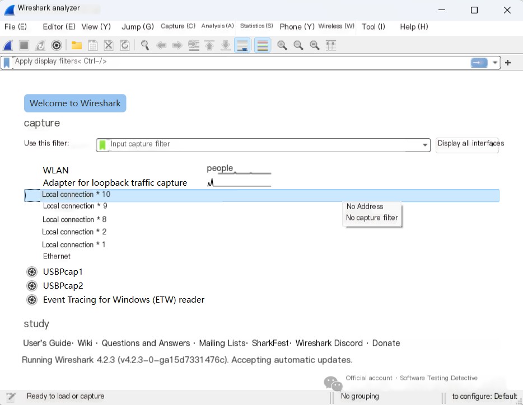Close the capture file using the toolbar icon
Screen dimensions: 523x405
pos(109,45)
